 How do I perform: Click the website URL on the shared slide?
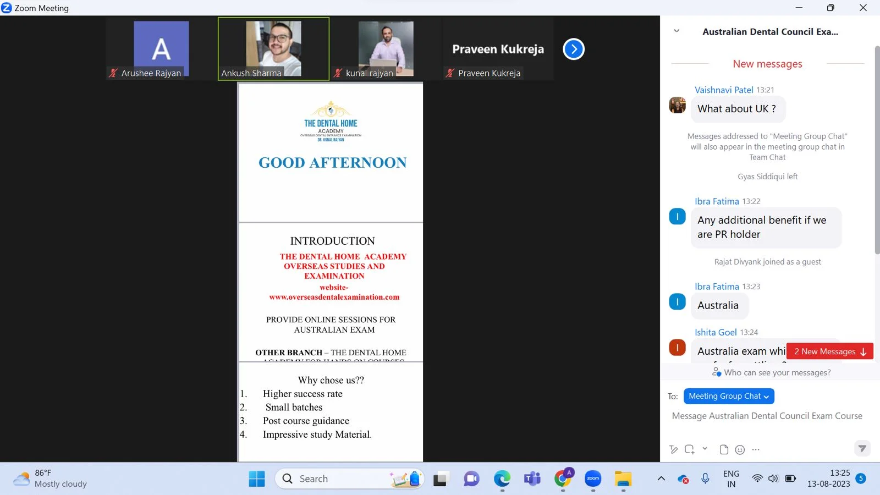(x=334, y=297)
